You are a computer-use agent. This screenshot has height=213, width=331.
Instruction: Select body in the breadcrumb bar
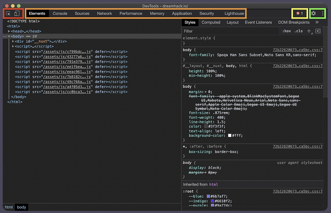point(21,207)
